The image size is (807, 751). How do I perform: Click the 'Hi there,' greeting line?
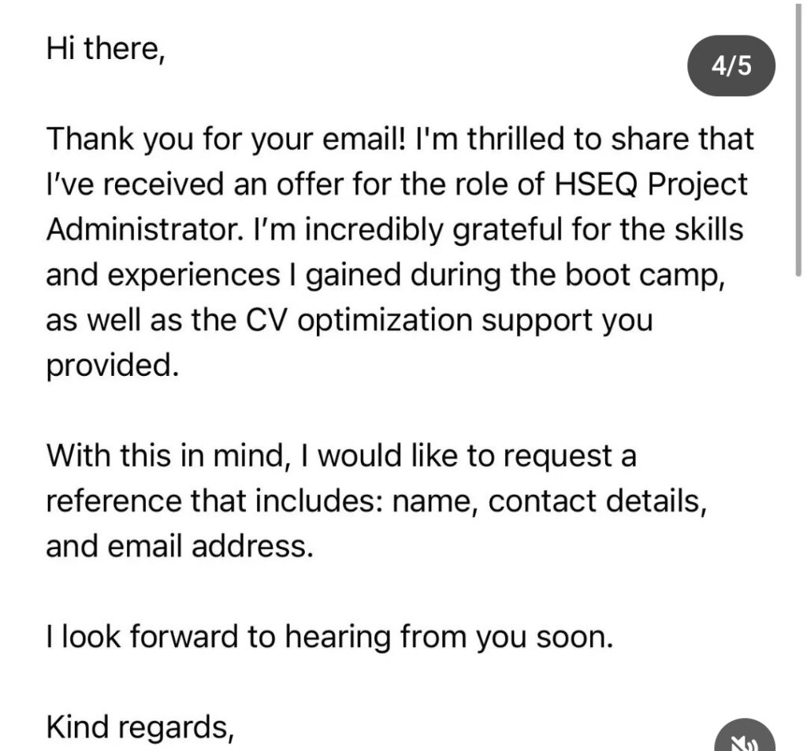pyautogui.click(x=106, y=49)
